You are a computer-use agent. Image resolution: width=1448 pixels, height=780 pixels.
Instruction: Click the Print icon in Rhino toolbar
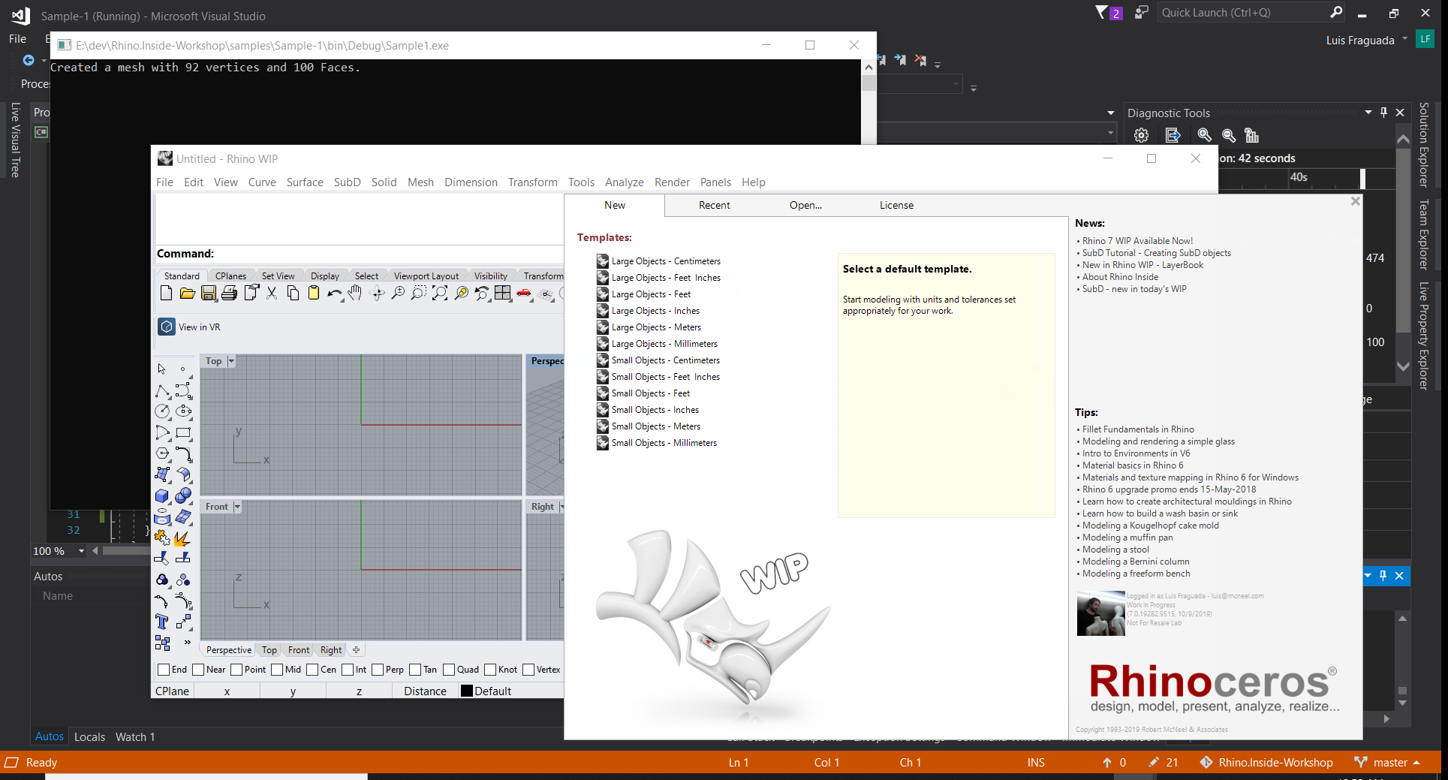(230, 294)
